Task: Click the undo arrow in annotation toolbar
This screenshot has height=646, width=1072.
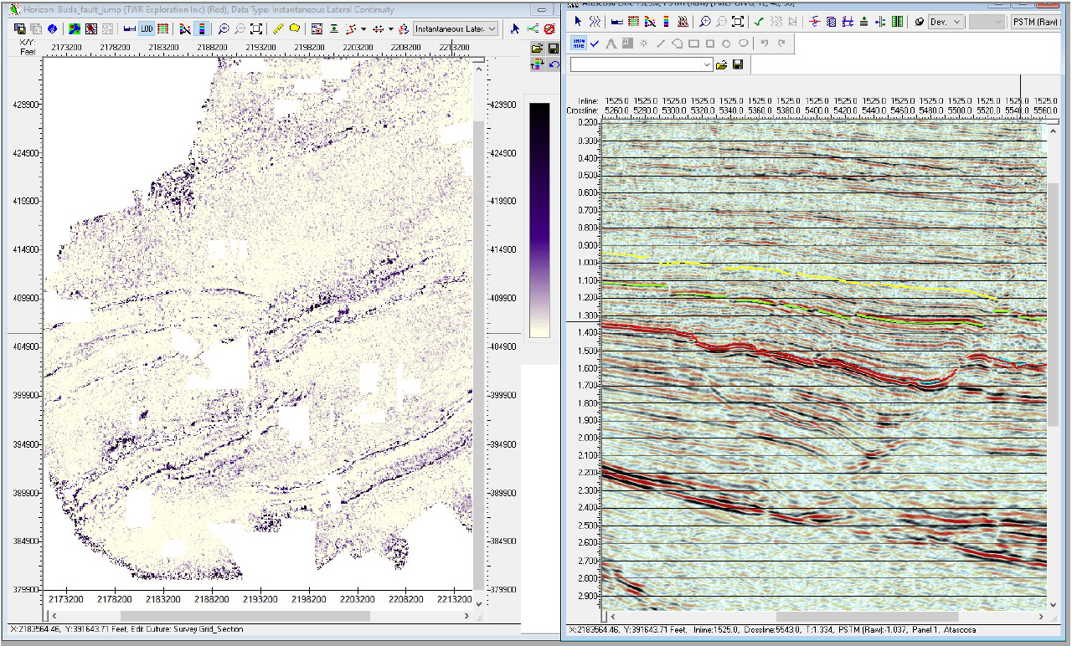Action: pyautogui.click(x=764, y=44)
